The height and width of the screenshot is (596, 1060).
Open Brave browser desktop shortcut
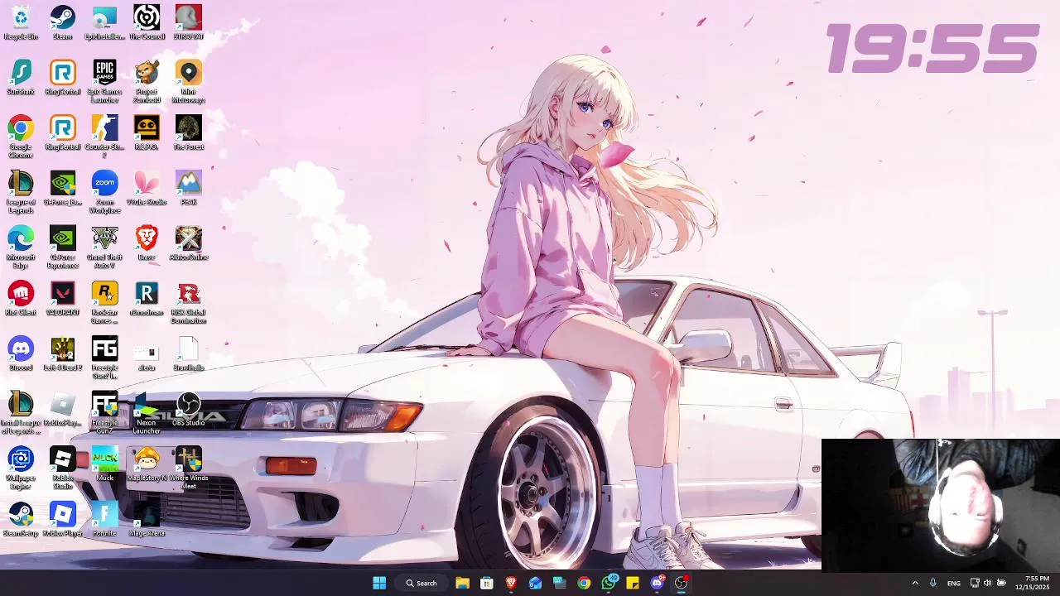pos(147,243)
